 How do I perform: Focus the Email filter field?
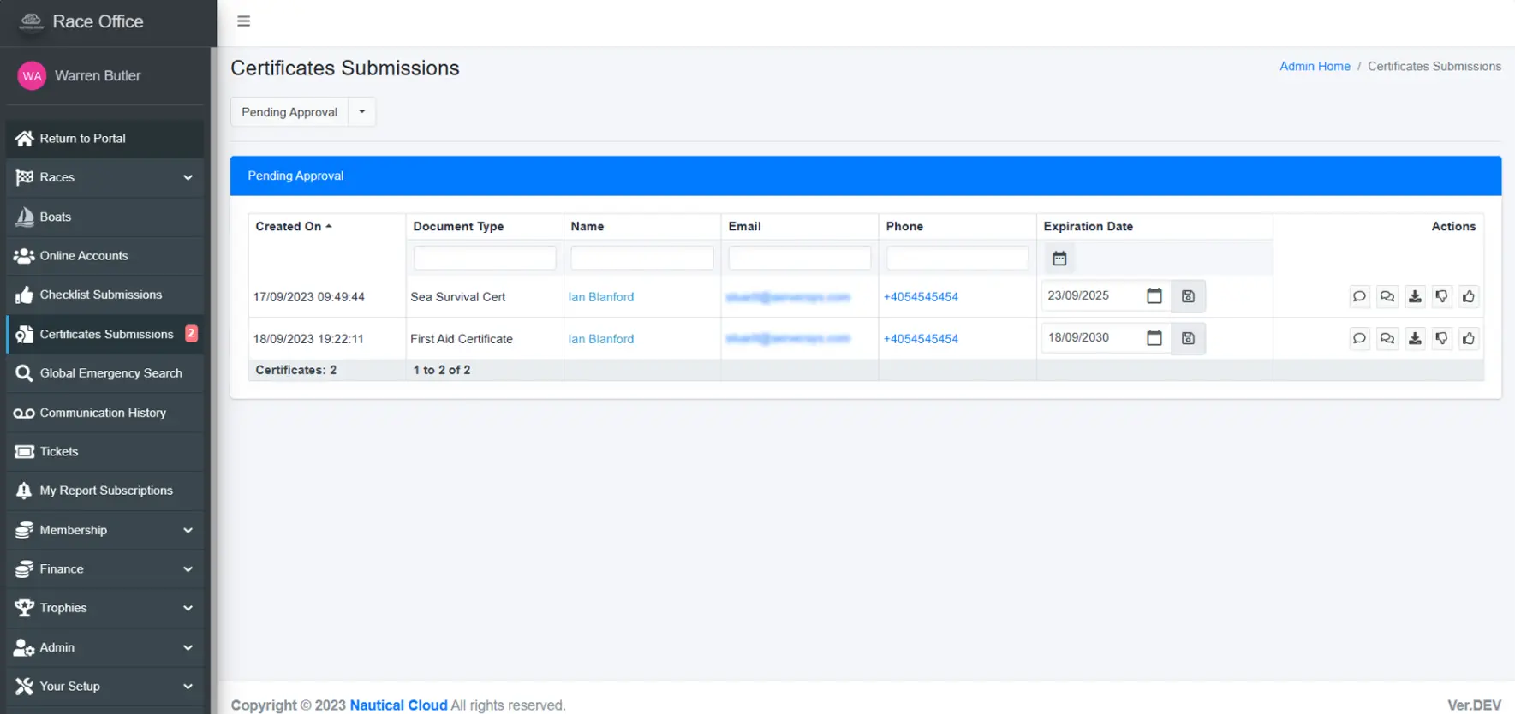point(800,258)
